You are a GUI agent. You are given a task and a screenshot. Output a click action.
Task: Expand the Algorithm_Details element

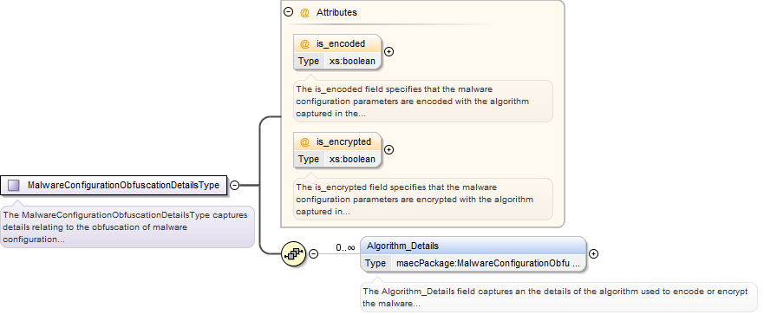[x=593, y=253]
